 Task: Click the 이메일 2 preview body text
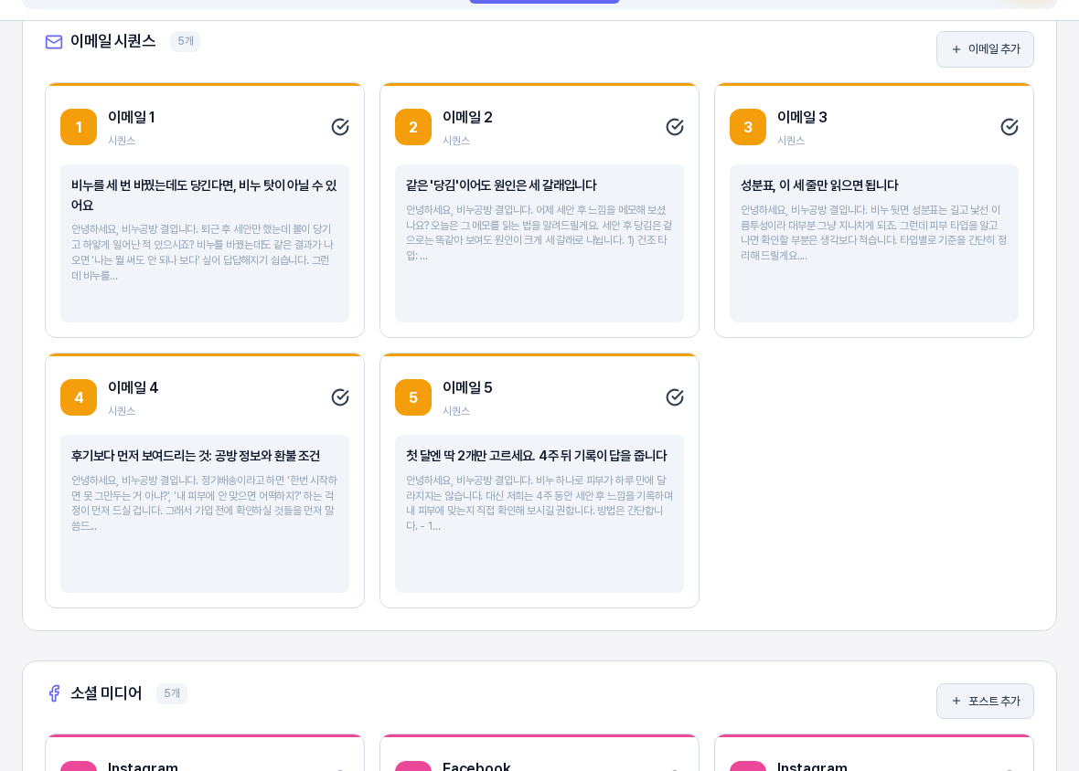pyautogui.click(x=539, y=233)
